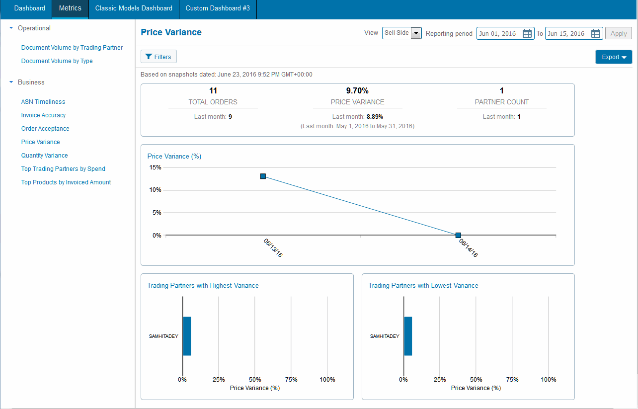Screen dimensions: 638x409
Task: Open Document Volume by Trading Partner
Action: pyautogui.click(x=72, y=48)
